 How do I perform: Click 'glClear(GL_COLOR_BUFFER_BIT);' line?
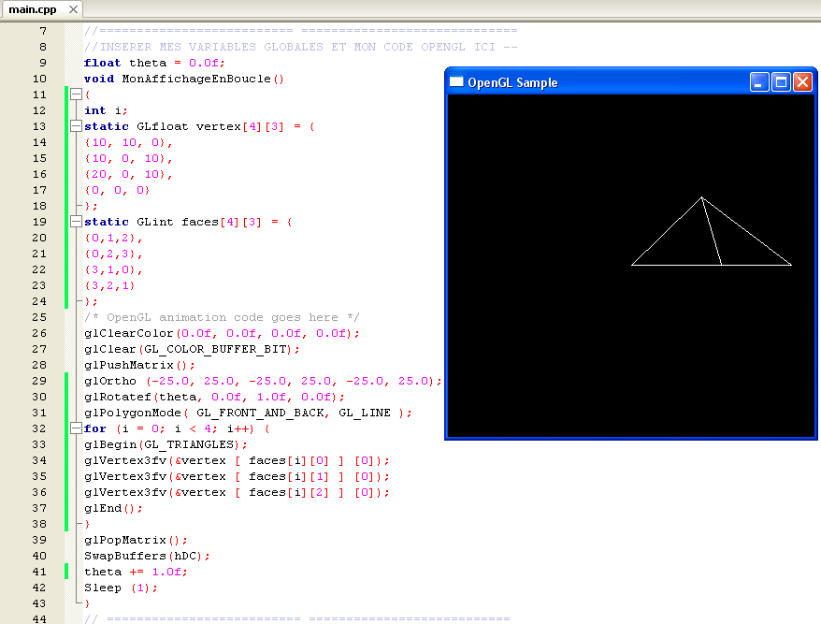point(192,350)
